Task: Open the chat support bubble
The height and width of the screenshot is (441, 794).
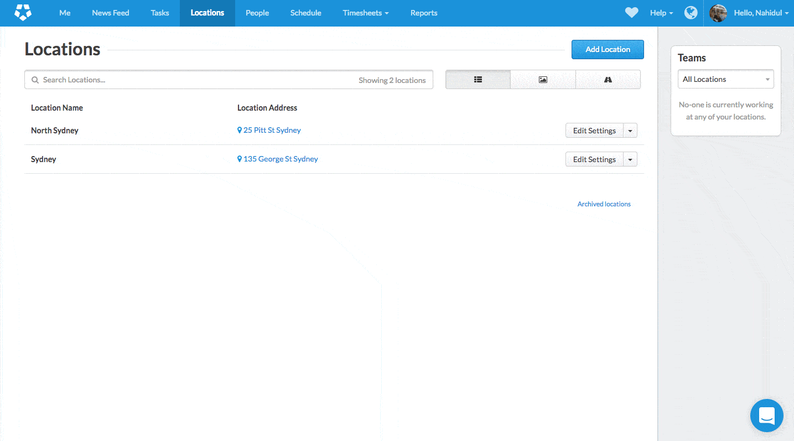Action: pos(766,415)
